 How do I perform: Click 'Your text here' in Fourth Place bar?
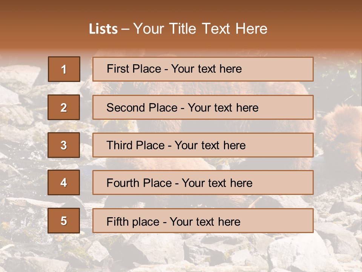[217, 183]
